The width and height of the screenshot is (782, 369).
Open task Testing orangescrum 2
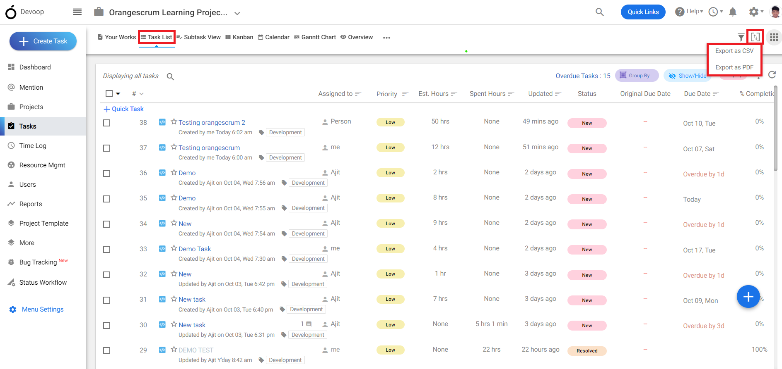pyautogui.click(x=212, y=123)
